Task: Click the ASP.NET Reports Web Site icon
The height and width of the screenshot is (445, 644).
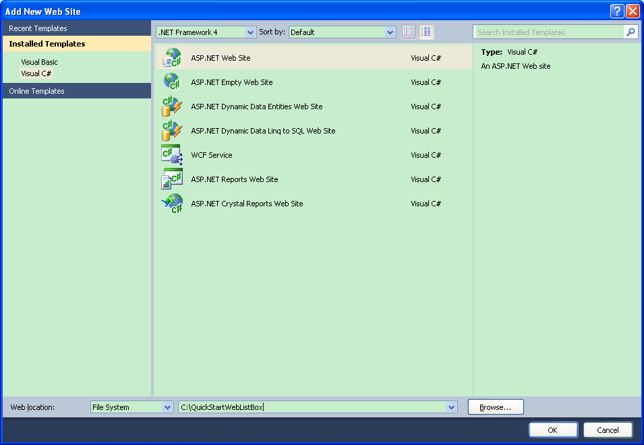Action: point(173,179)
